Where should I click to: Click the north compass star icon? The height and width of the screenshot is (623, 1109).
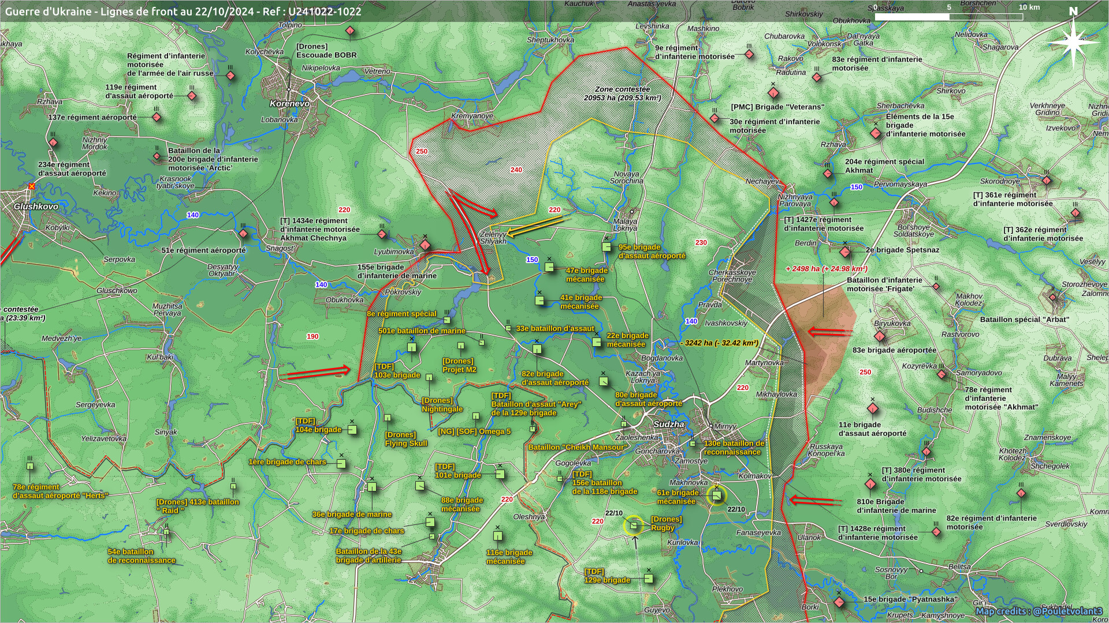(1073, 43)
